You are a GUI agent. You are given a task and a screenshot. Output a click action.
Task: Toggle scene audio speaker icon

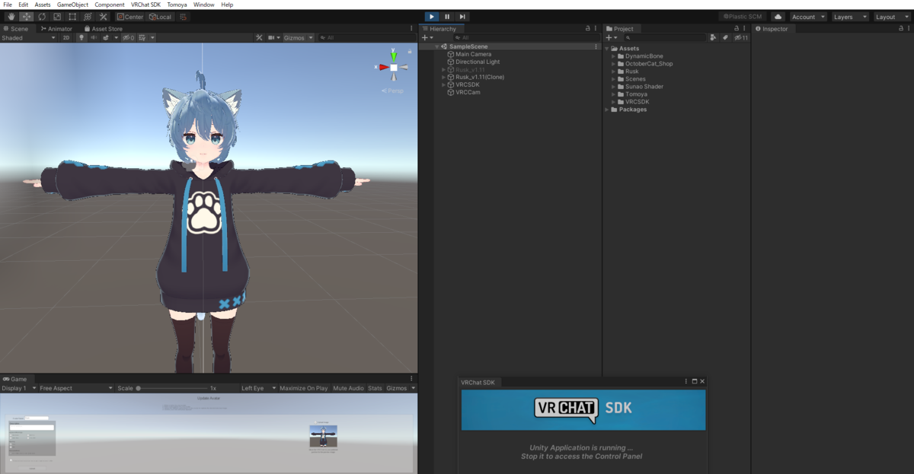coord(94,37)
